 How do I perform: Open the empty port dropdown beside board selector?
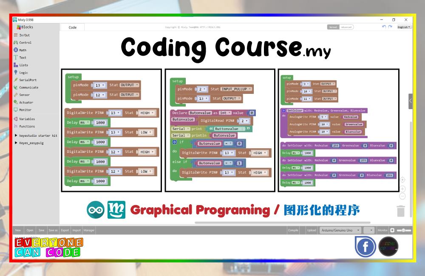click(x=369, y=230)
